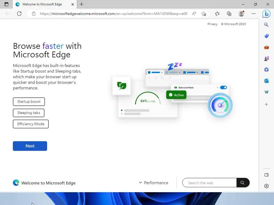
Task: Open sidebar settings gear icon
Action: [266, 186]
